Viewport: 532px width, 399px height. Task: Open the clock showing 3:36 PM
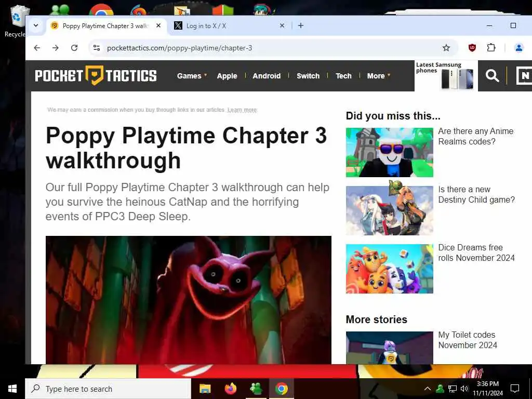tap(488, 389)
